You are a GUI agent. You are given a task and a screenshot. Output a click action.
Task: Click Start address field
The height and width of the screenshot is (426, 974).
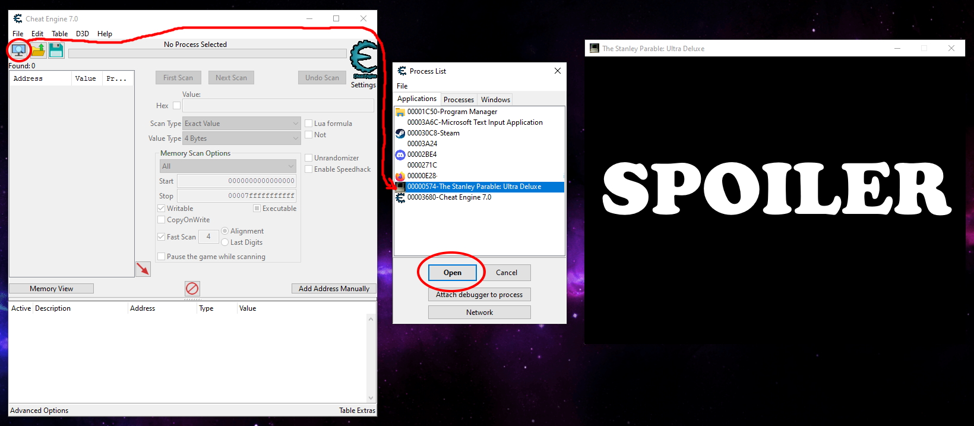pyautogui.click(x=236, y=181)
